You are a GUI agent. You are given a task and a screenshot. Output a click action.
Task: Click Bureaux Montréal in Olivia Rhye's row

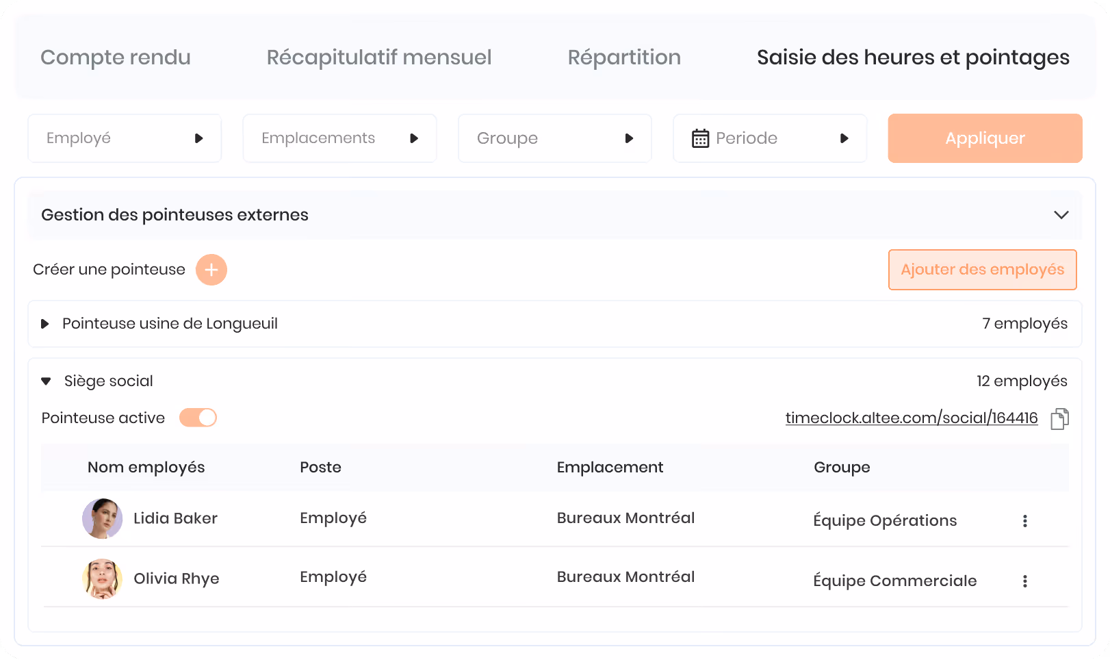tap(625, 577)
